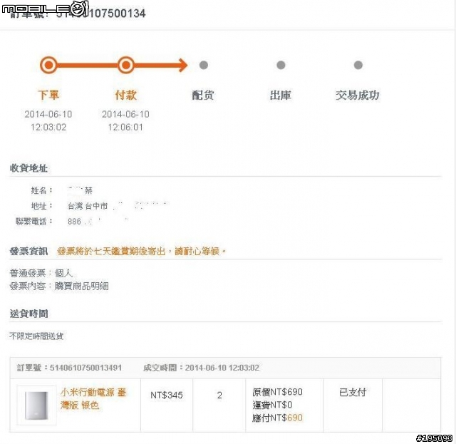Click the 收貨地址 section heading

tap(29, 168)
